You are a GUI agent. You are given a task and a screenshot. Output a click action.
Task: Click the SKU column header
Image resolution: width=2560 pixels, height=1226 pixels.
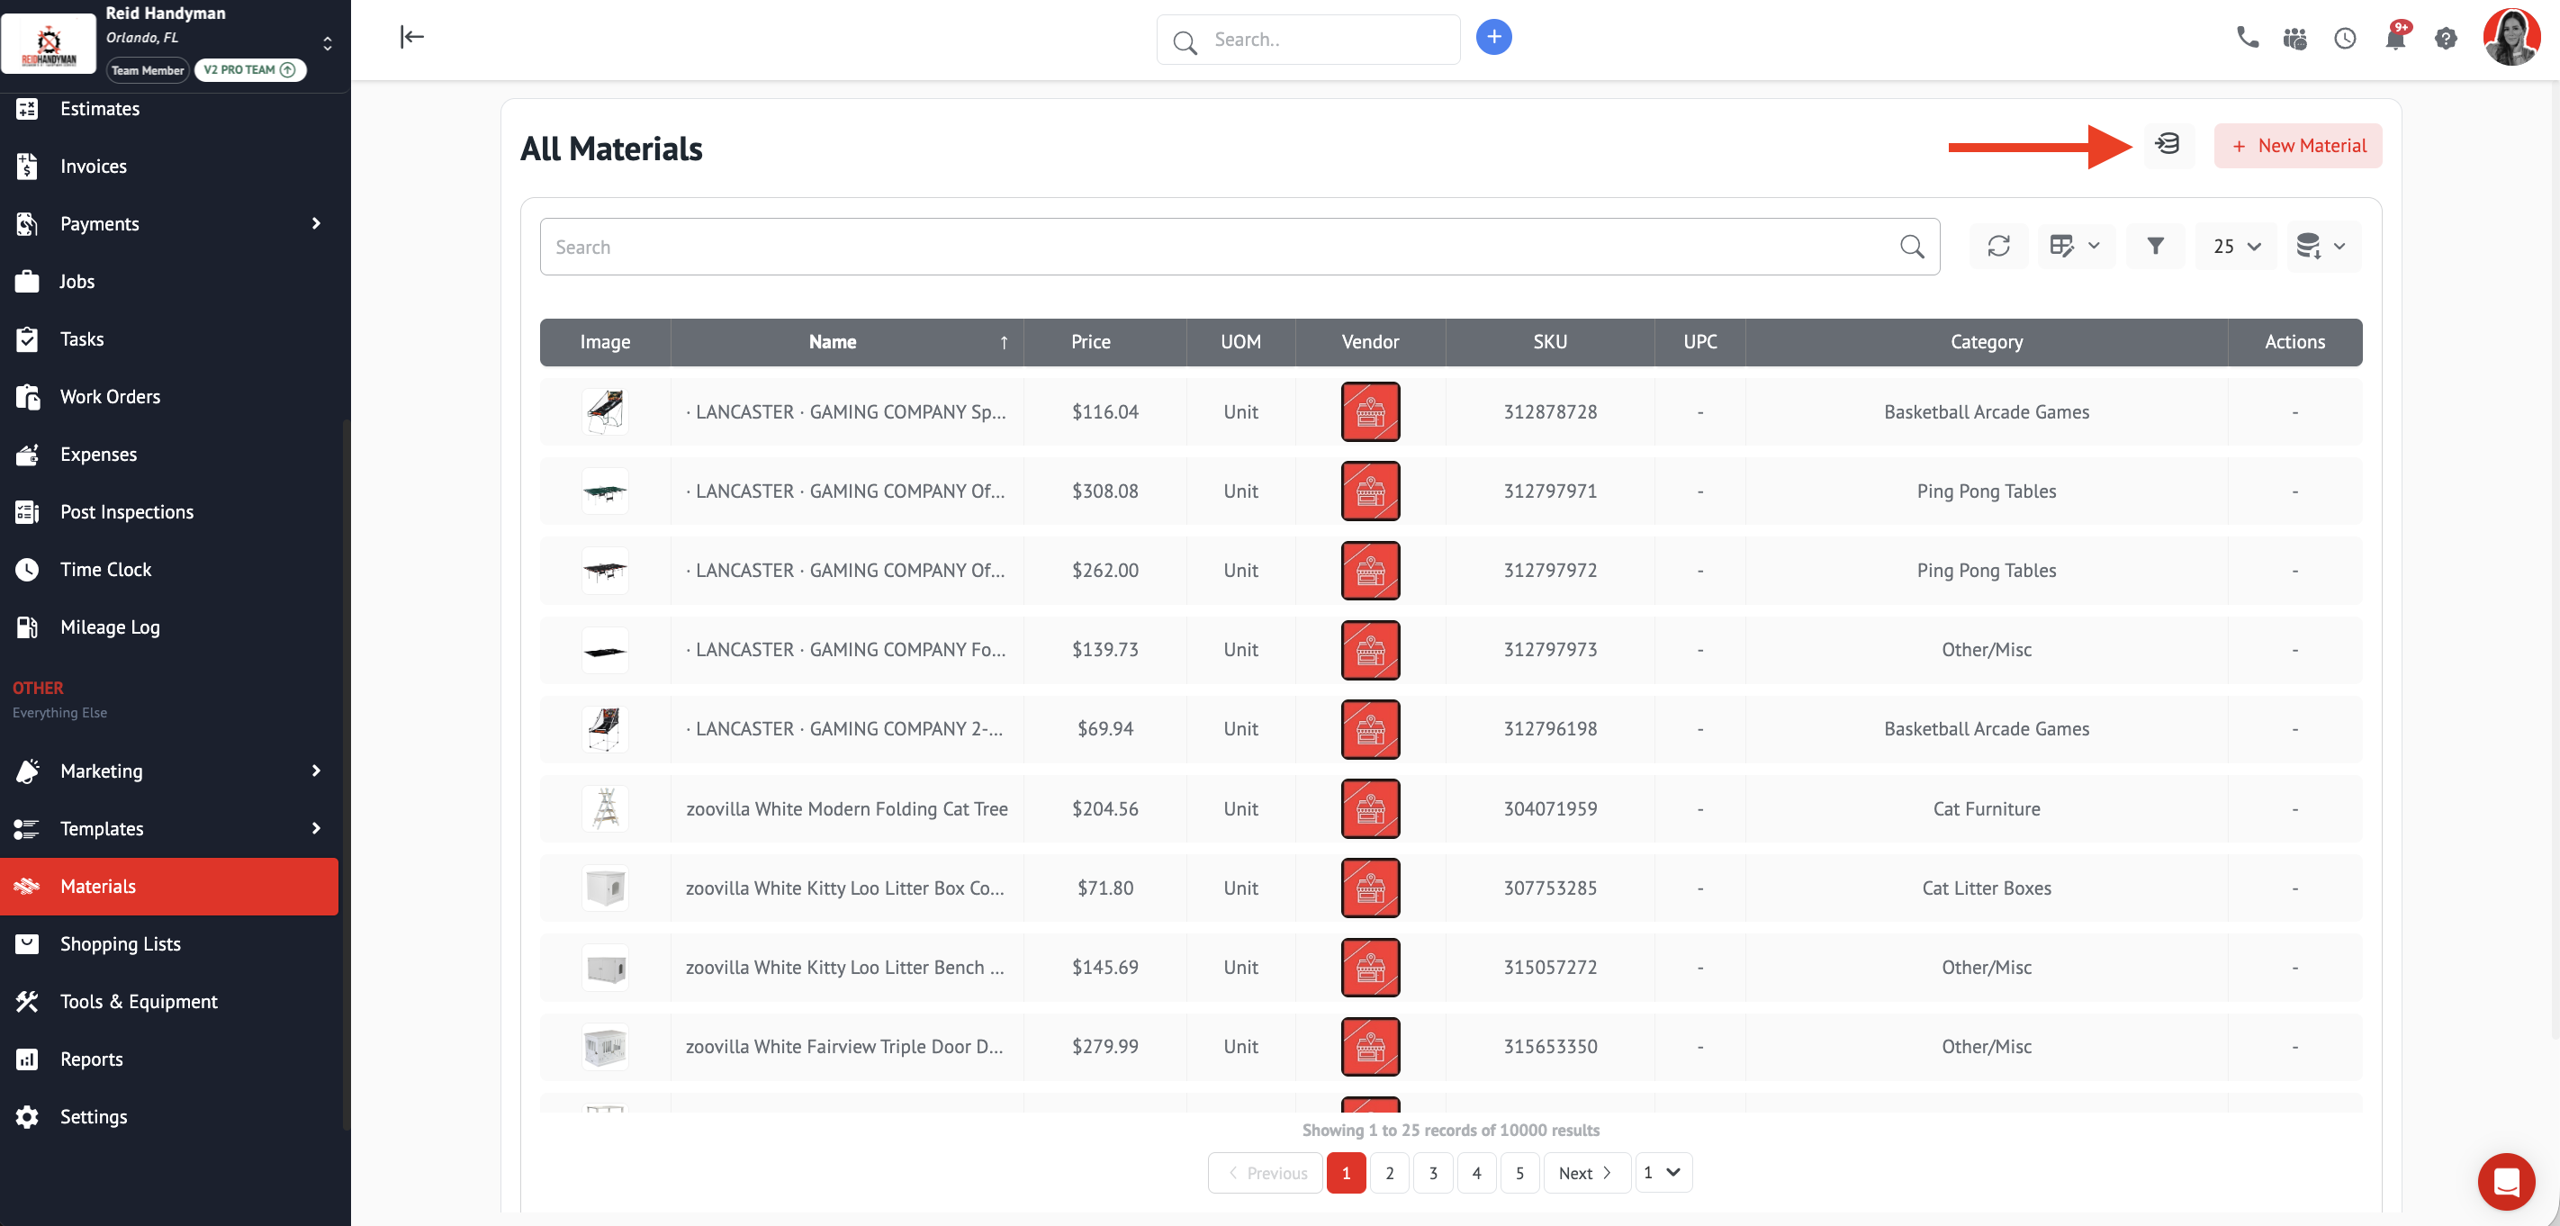click(1549, 342)
